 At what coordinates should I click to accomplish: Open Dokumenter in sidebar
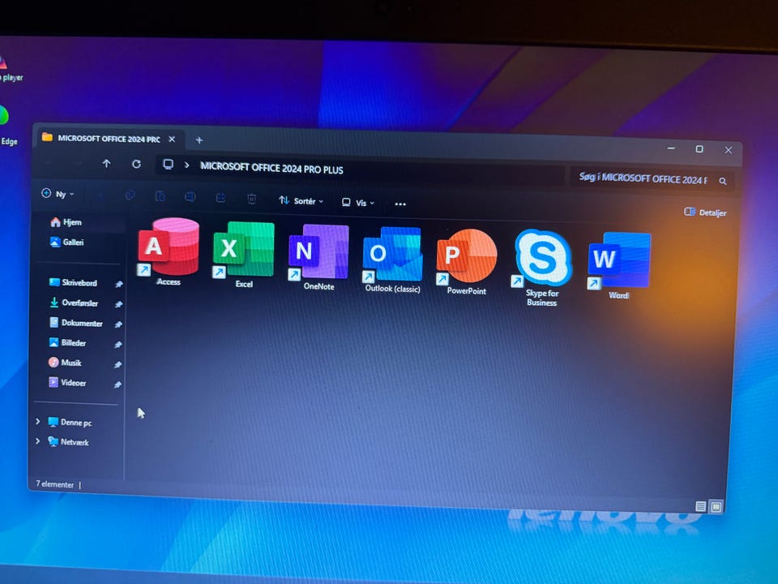[x=76, y=323]
